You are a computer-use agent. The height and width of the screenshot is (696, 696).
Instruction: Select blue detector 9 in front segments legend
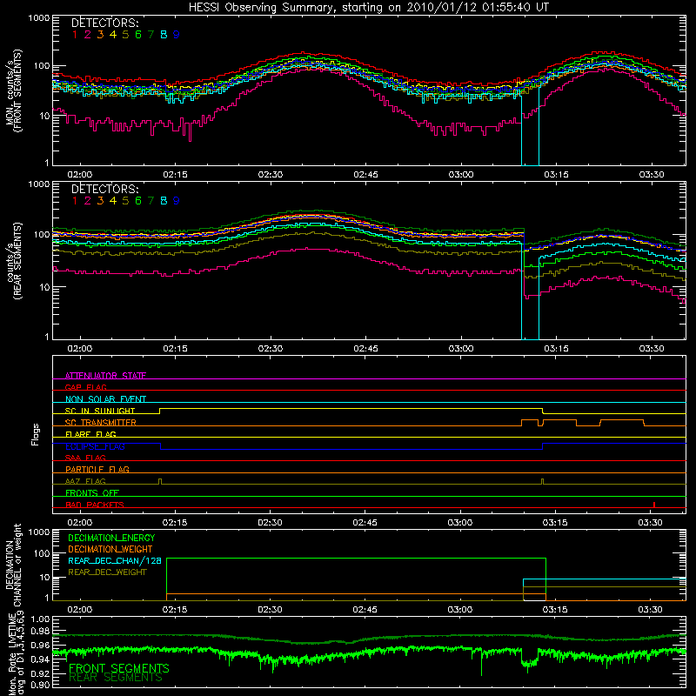click(177, 35)
